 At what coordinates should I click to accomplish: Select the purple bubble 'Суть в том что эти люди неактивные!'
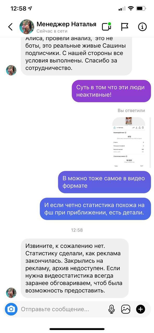111,91
